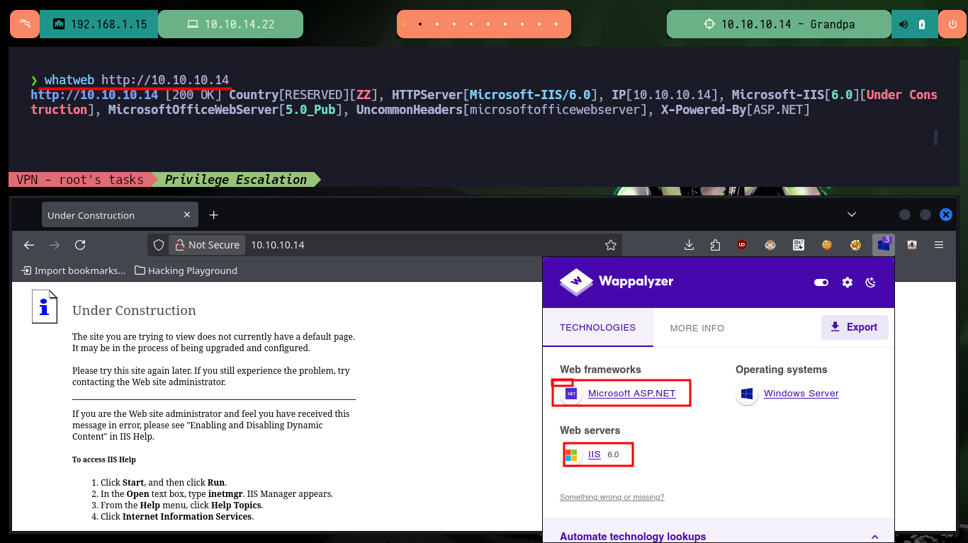This screenshot has width=968, height=543.
Task: Close the 'Under Construction' tab
Action: tap(187, 215)
